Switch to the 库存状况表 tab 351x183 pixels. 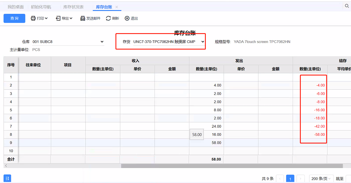click(73, 7)
